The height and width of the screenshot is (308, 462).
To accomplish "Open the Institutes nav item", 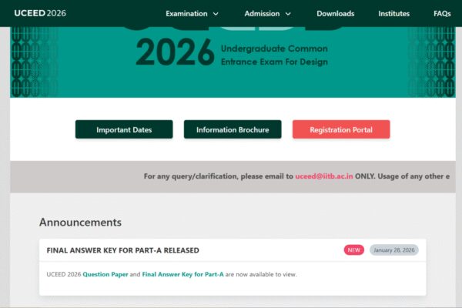I will pyautogui.click(x=394, y=14).
